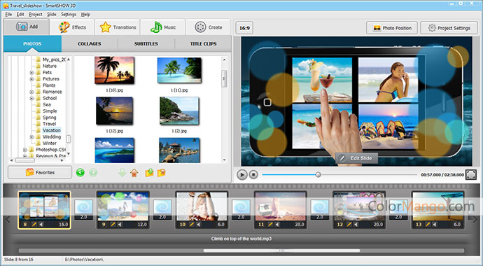
Task: Open the Add tab
Action: (x=27, y=27)
